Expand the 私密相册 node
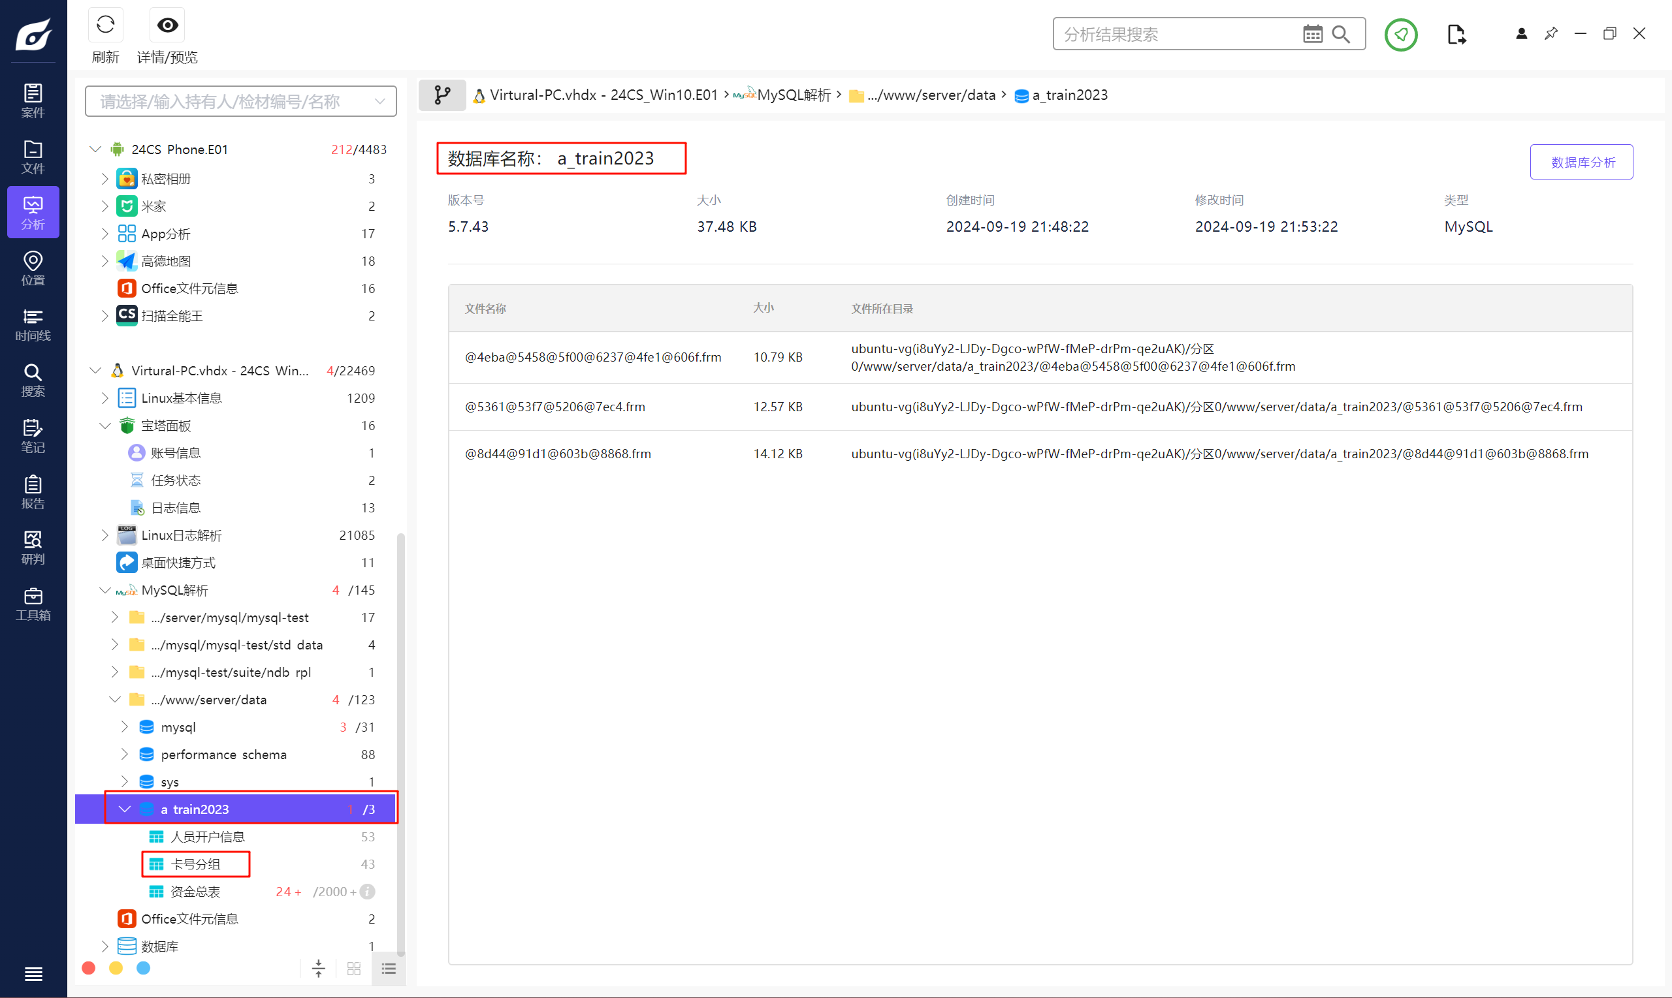 point(105,178)
